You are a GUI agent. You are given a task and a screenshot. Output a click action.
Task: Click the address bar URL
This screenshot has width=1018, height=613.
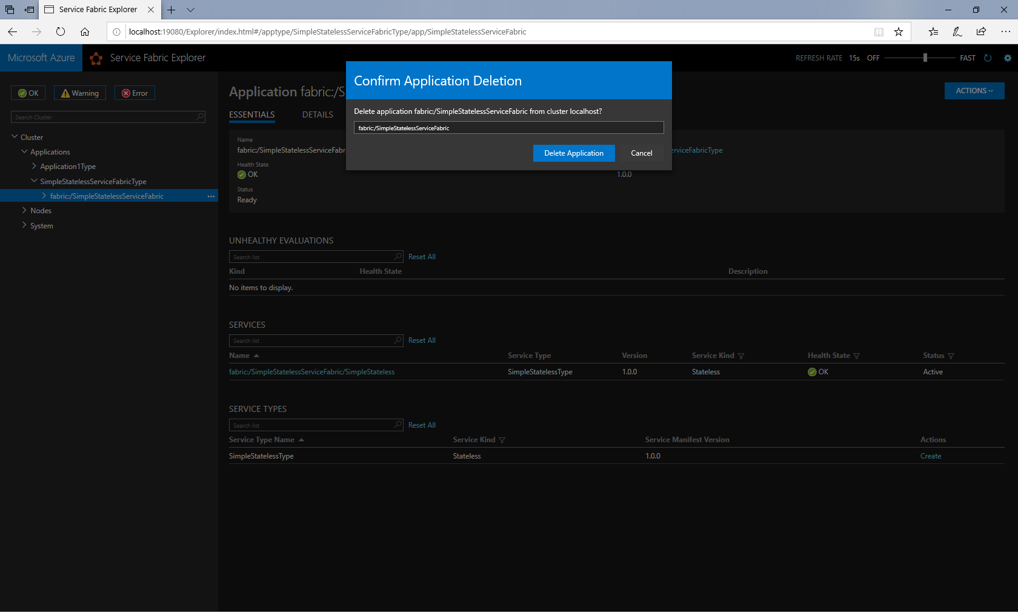(x=327, y=31)
